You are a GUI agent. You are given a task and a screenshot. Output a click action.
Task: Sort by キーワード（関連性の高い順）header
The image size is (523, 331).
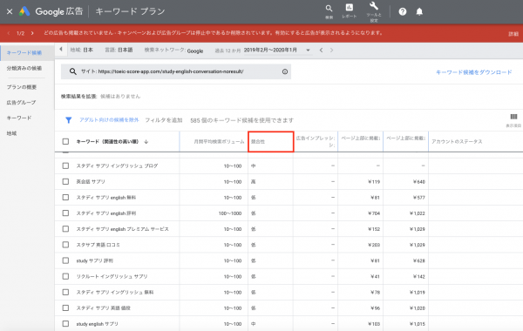pos(107,142)
